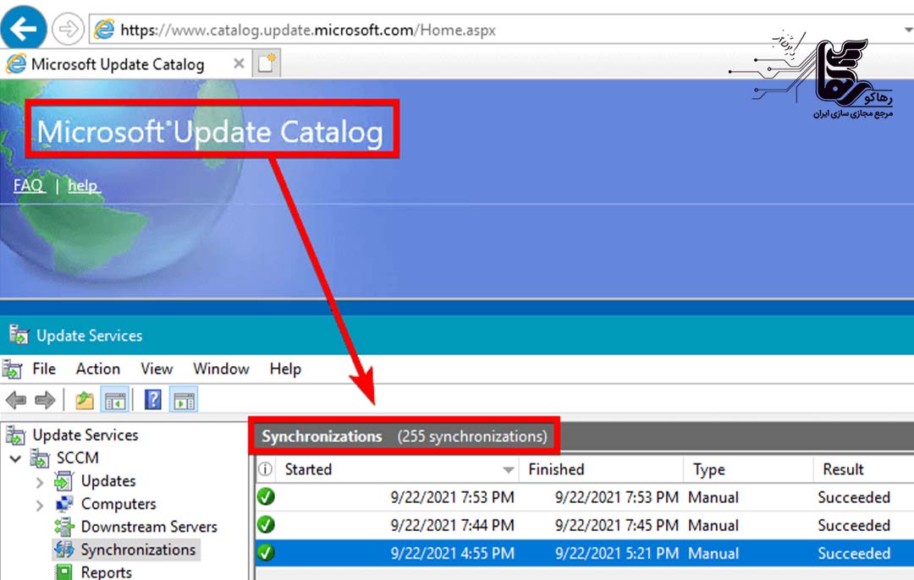
Task: Click the MMC toolbar back arrow
Action: pos(16,400)
